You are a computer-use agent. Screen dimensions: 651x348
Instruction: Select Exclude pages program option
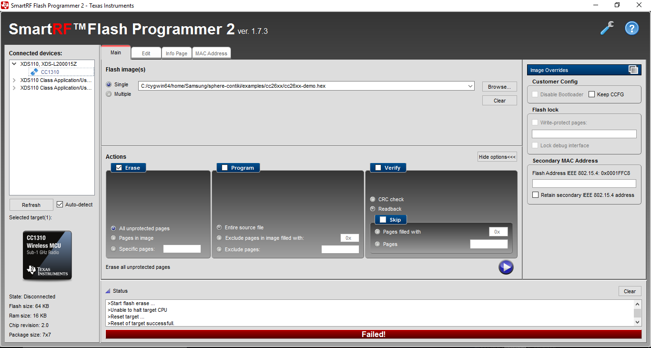(219, 249)
